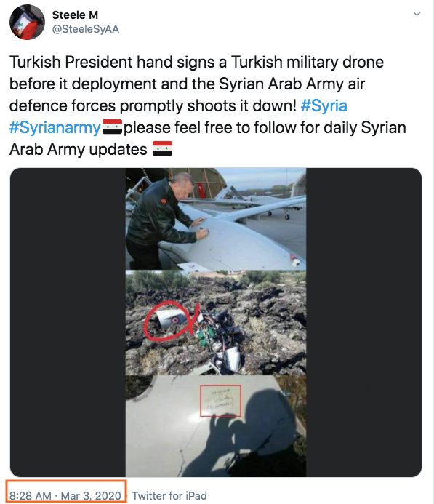Expand the tweet options chevron menu
434x504 pixels.
point(417,14)
